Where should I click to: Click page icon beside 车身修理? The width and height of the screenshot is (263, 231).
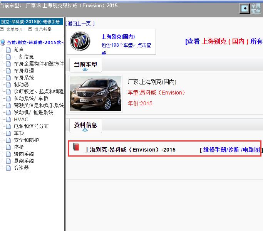coord(8,71)
